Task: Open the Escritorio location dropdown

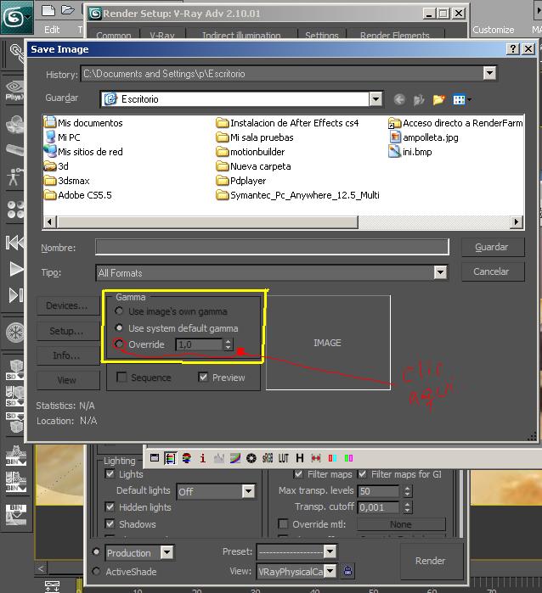Action: tap(375, 99)
